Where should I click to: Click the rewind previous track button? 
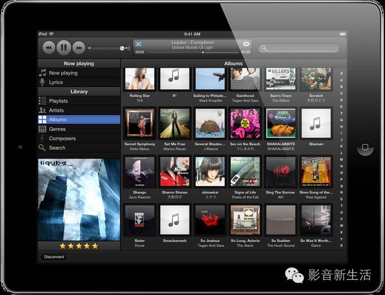[x=49, y=48]
